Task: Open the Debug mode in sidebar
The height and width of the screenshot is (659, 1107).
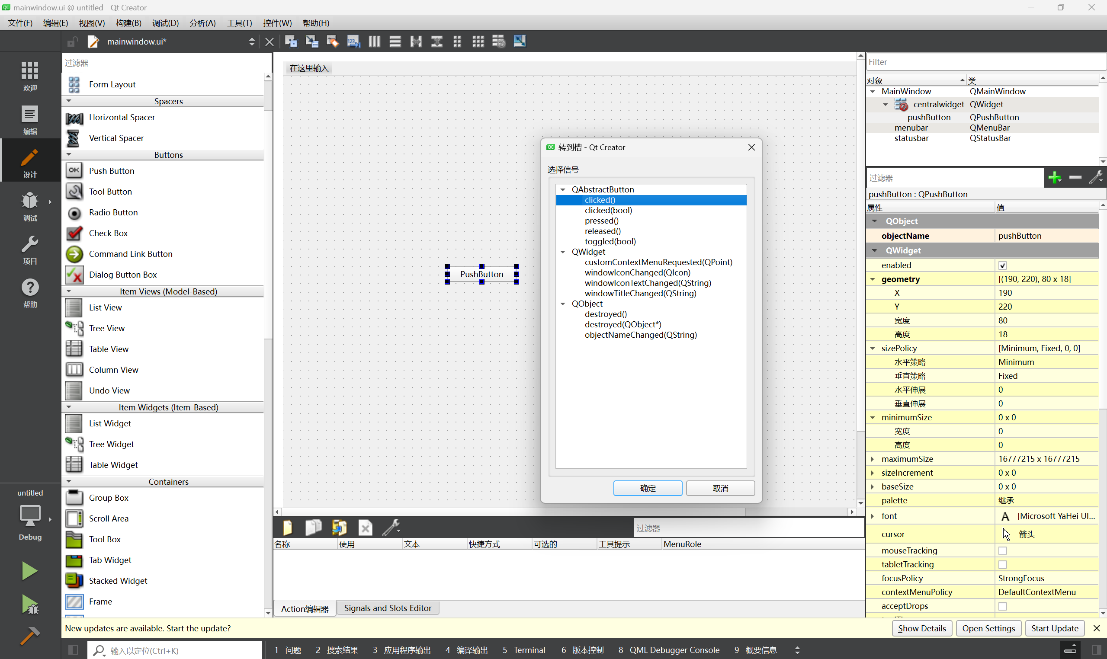Action: point(30,205)
